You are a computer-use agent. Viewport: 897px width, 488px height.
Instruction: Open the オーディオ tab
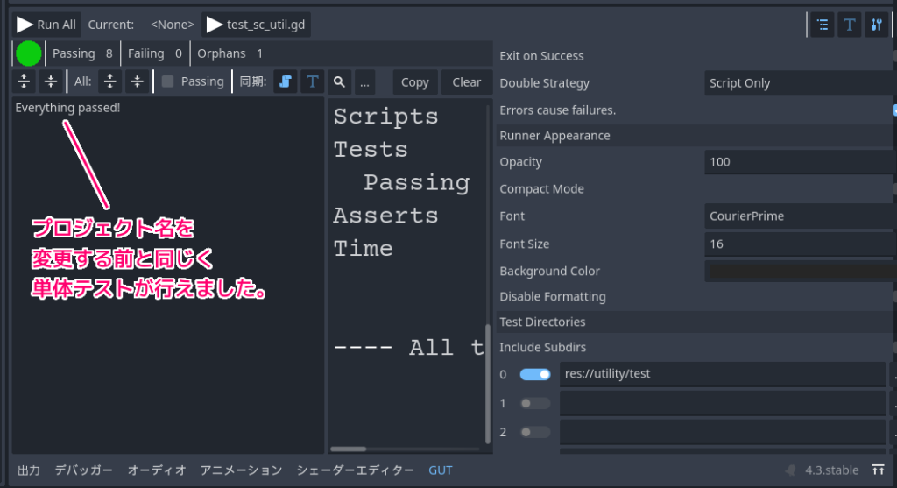157,470
